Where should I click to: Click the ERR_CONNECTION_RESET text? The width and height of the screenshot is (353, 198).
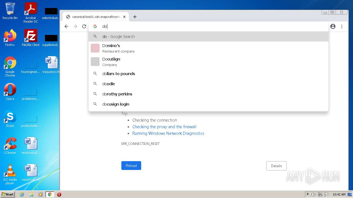click(140, 144)
